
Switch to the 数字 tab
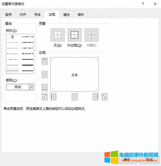click(x=9, y=14)
